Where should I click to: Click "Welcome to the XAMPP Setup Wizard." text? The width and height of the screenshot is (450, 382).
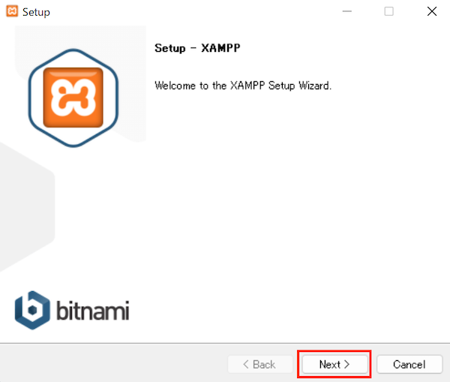[x=243, y=86]
